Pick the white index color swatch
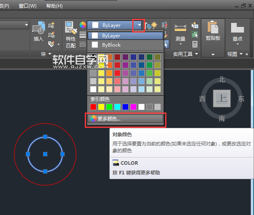 (x=141, y=107)
